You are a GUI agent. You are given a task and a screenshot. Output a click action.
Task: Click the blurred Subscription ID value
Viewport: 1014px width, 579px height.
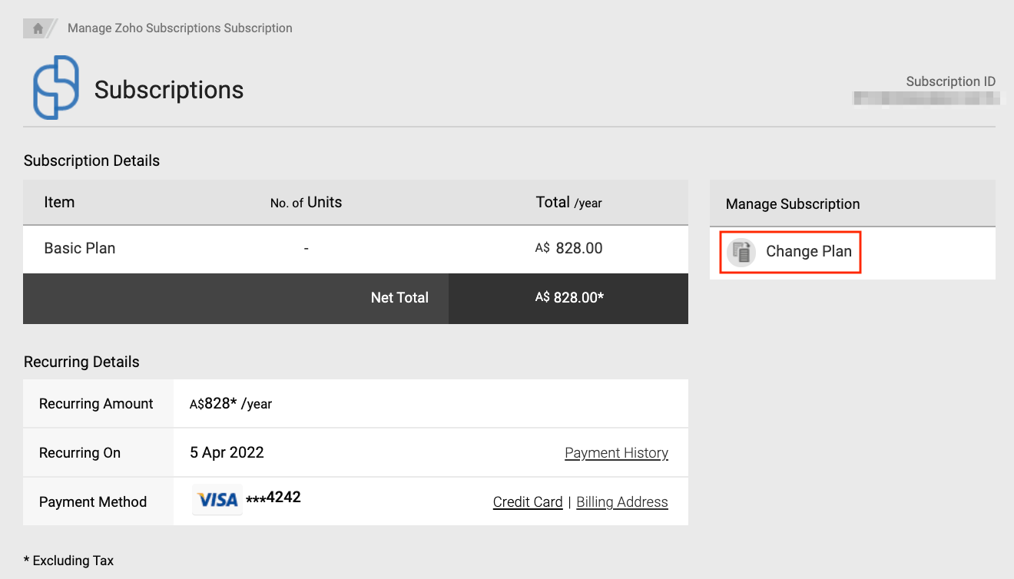pos(928,98)
